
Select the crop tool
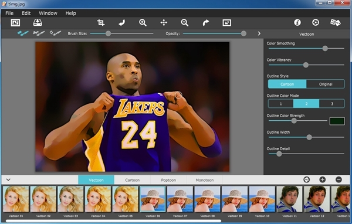pos(101,23)
